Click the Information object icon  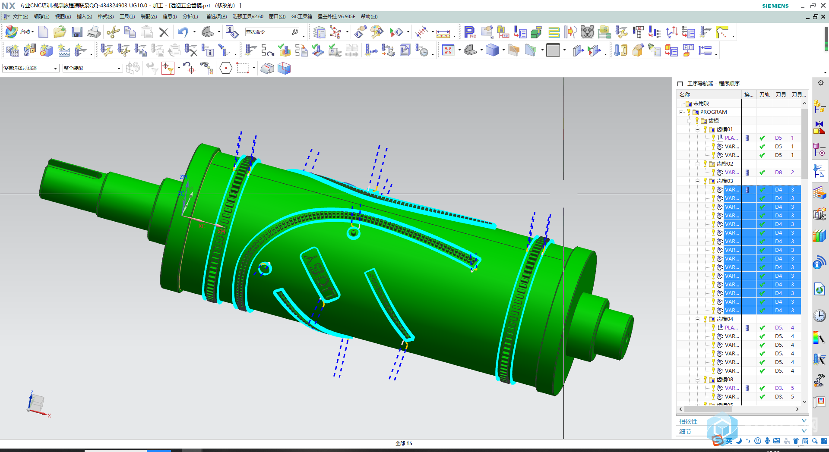(231, 32)
